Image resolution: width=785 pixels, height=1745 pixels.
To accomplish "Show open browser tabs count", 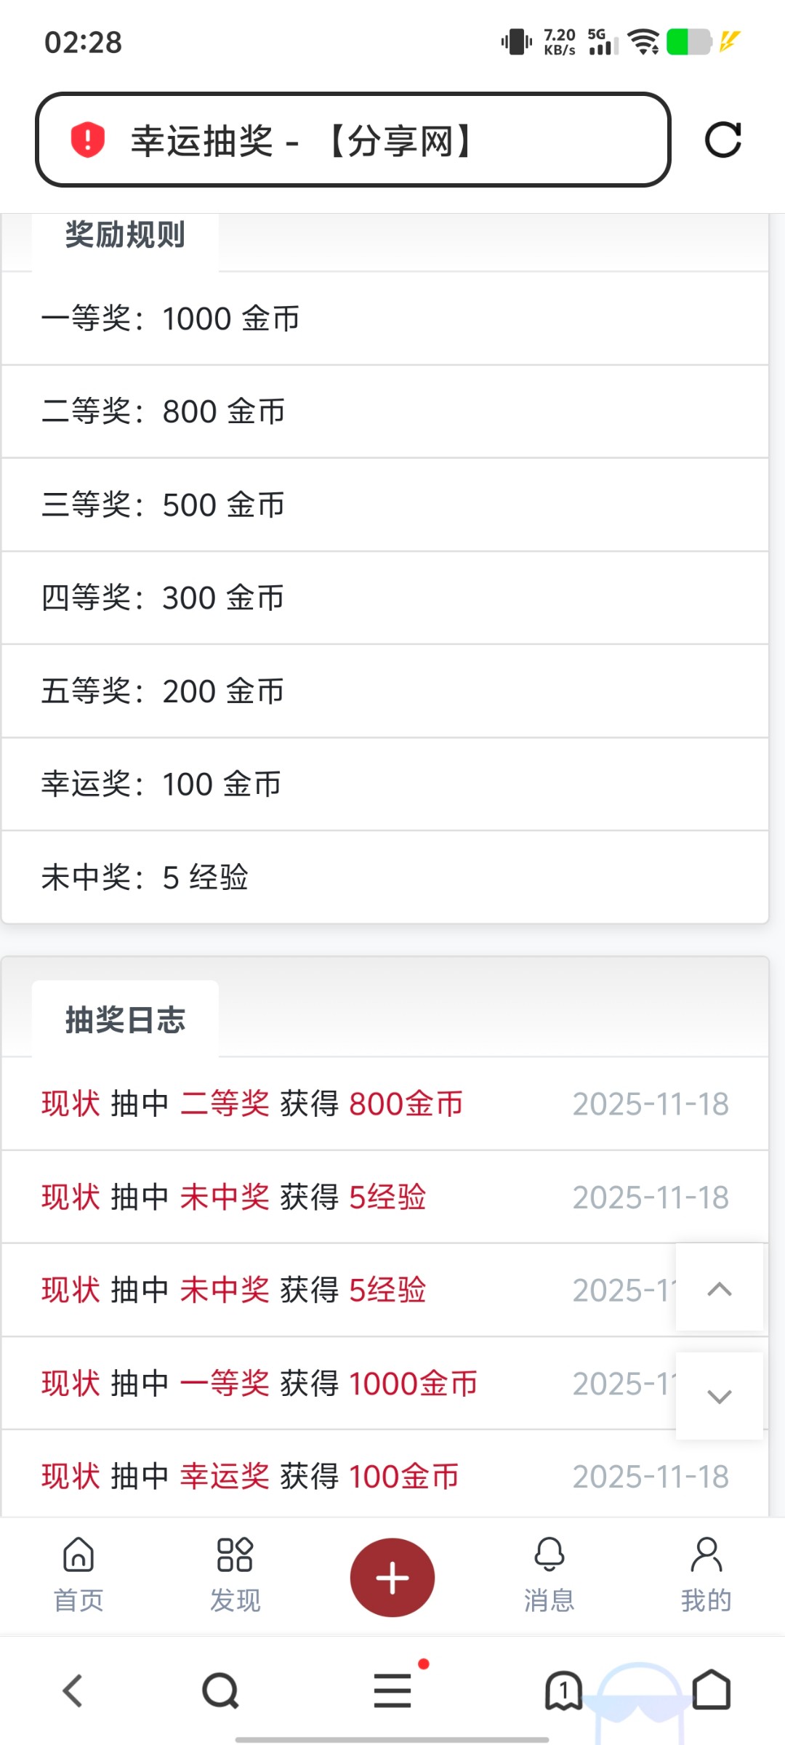I will coord(563,1690).
